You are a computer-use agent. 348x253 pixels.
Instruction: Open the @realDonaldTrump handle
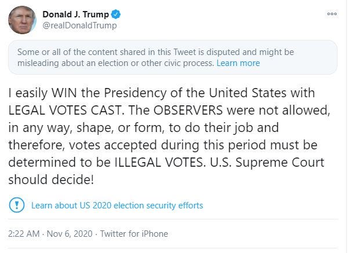coord(79,25)
